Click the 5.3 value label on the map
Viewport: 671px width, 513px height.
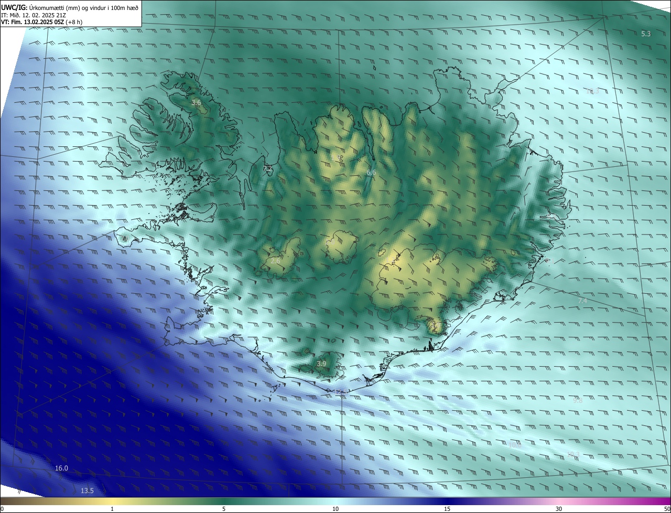(646, 34)
